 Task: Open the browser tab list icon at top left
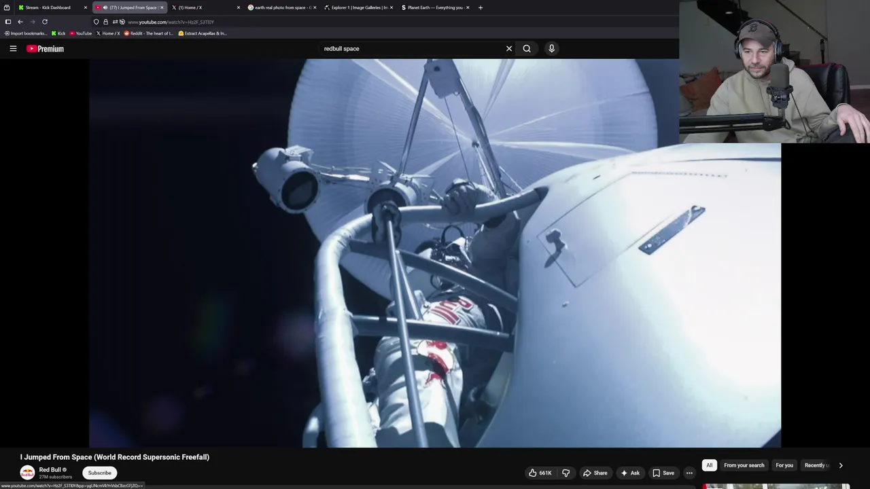[7, 7]
